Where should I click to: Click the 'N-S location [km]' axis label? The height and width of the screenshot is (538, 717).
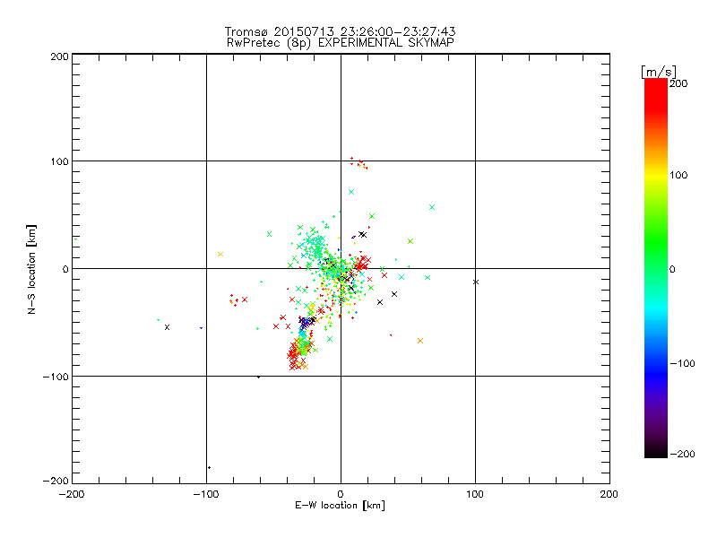31,269
